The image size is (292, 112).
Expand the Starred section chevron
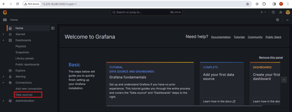[3, 34]
